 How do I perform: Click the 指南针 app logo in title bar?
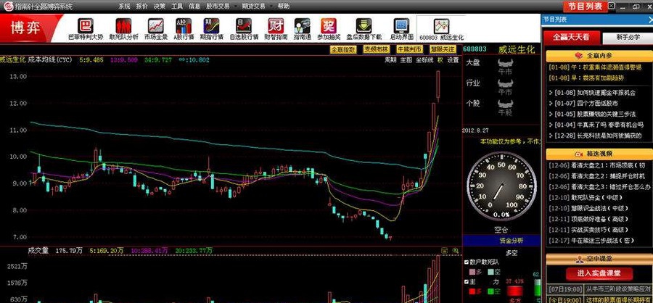pyautogui.click(x=8, y=7)
